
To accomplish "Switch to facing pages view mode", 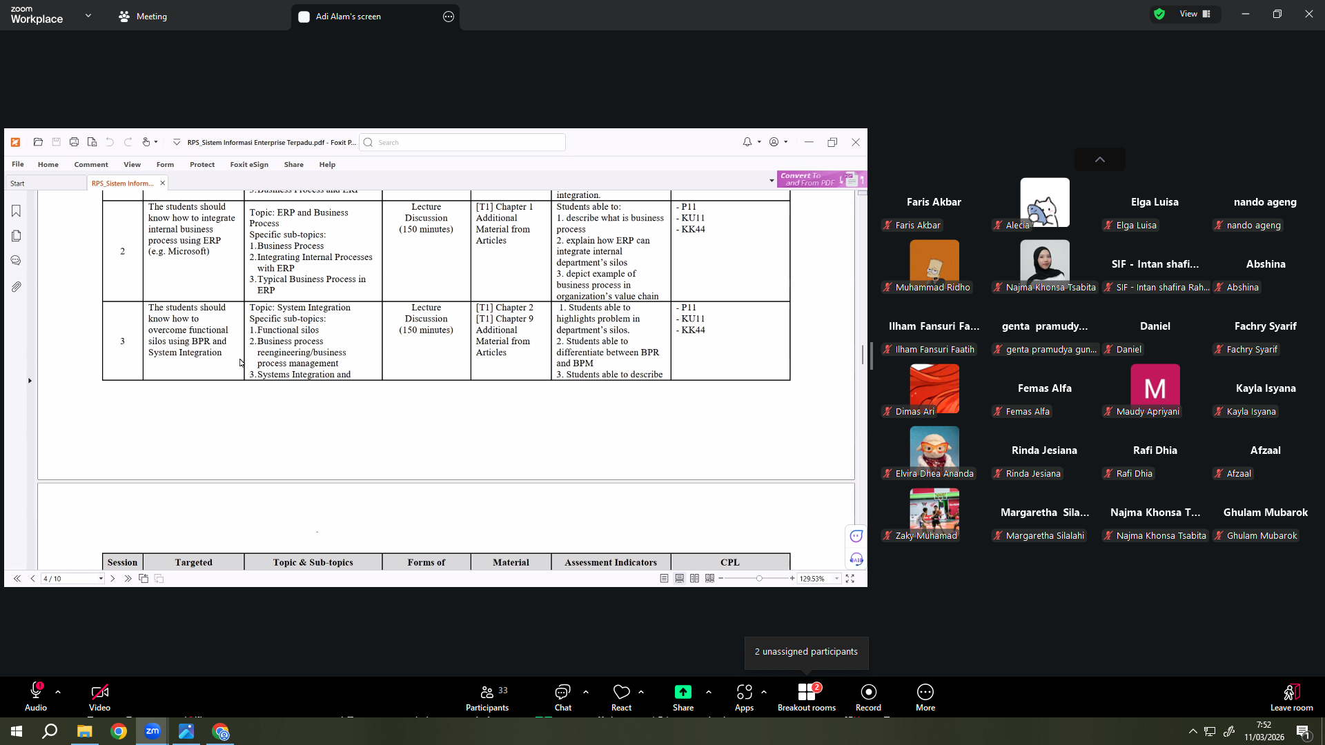I will point(695,579).
